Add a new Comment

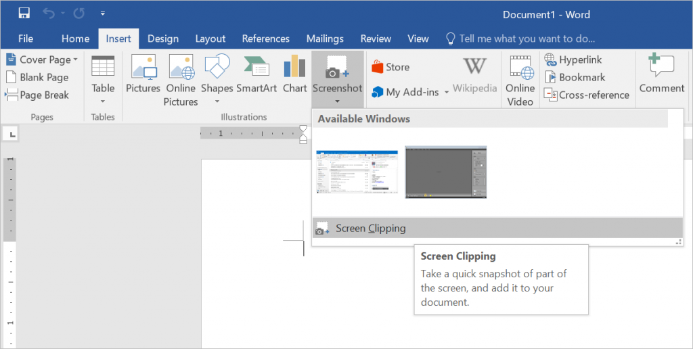pos(661,75)
